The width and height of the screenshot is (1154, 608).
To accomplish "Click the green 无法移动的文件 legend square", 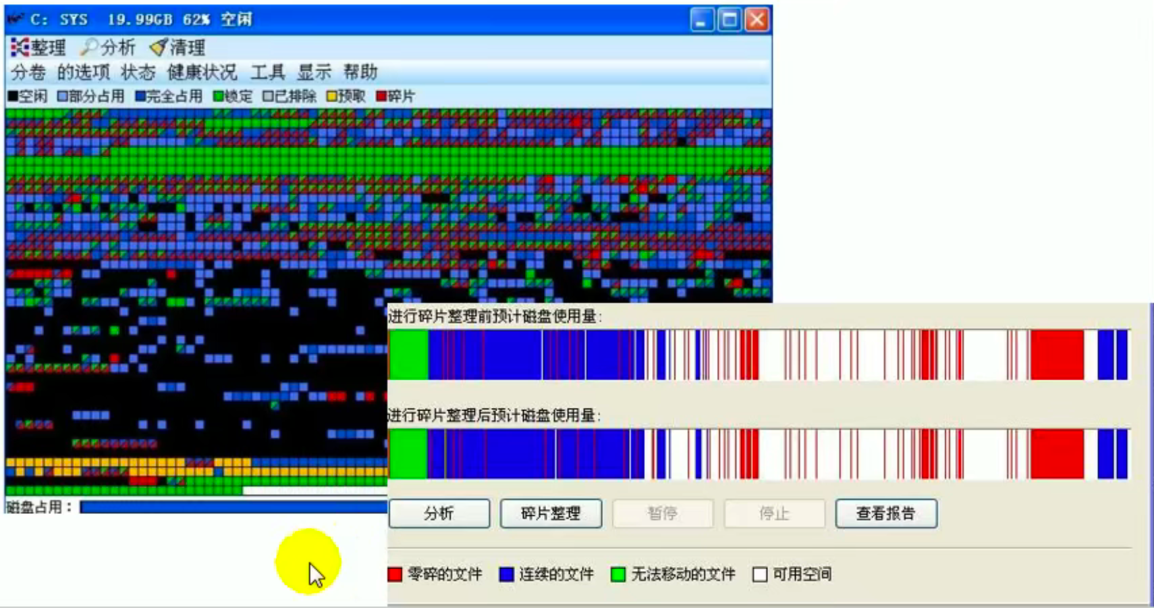I will point(618,574).
